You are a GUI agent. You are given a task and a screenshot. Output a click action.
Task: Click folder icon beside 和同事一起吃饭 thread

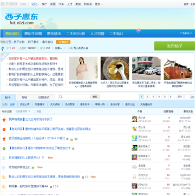[x=4, y=186]
